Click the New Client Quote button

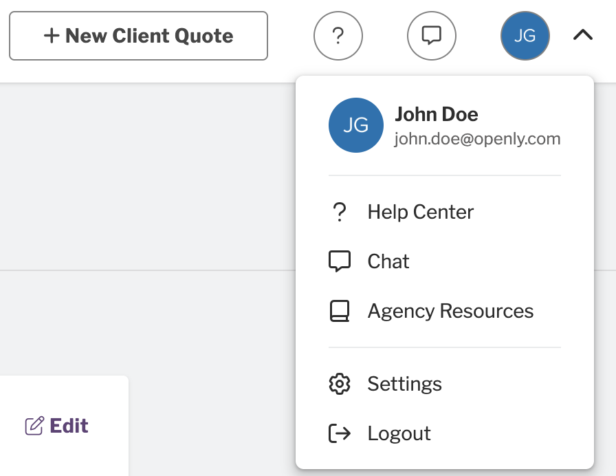click(x=138, y=36)
